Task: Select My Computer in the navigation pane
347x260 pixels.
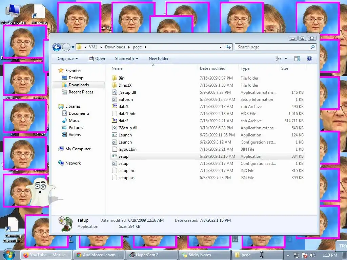Action: (78, 149)
